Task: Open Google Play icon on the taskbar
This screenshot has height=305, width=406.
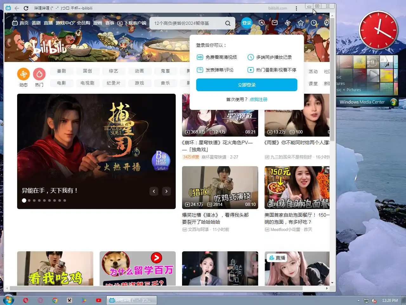Action: (84, 300)
